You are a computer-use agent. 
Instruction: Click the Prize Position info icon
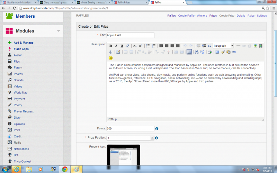[x=157, y=138]
